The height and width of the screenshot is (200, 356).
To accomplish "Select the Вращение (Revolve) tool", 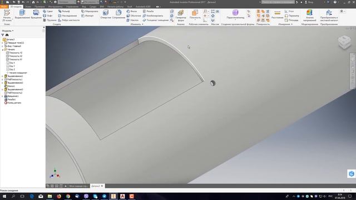I will (36, 14).
